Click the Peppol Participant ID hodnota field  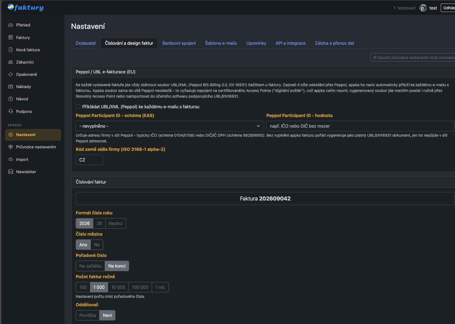point(360,126)
